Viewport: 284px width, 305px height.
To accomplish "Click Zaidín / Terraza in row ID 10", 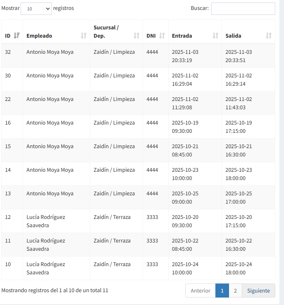I will (112, 264).
